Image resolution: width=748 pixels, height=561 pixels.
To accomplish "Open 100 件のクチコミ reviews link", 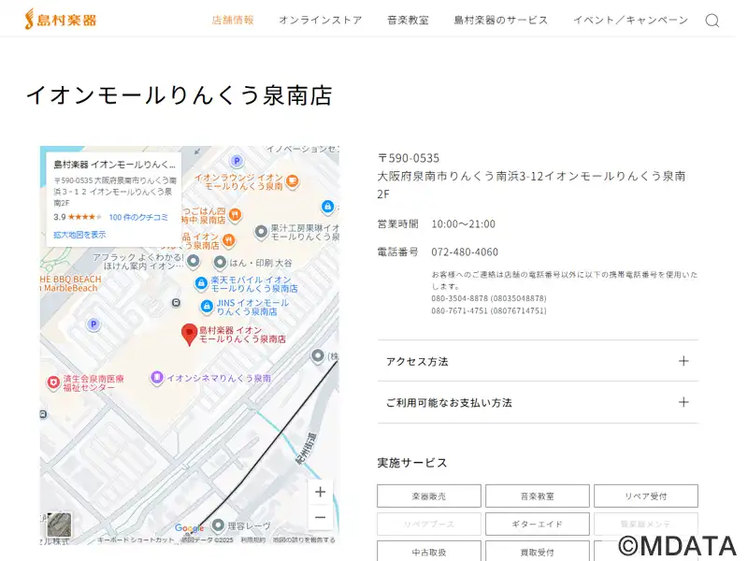I will coord(138,218).
